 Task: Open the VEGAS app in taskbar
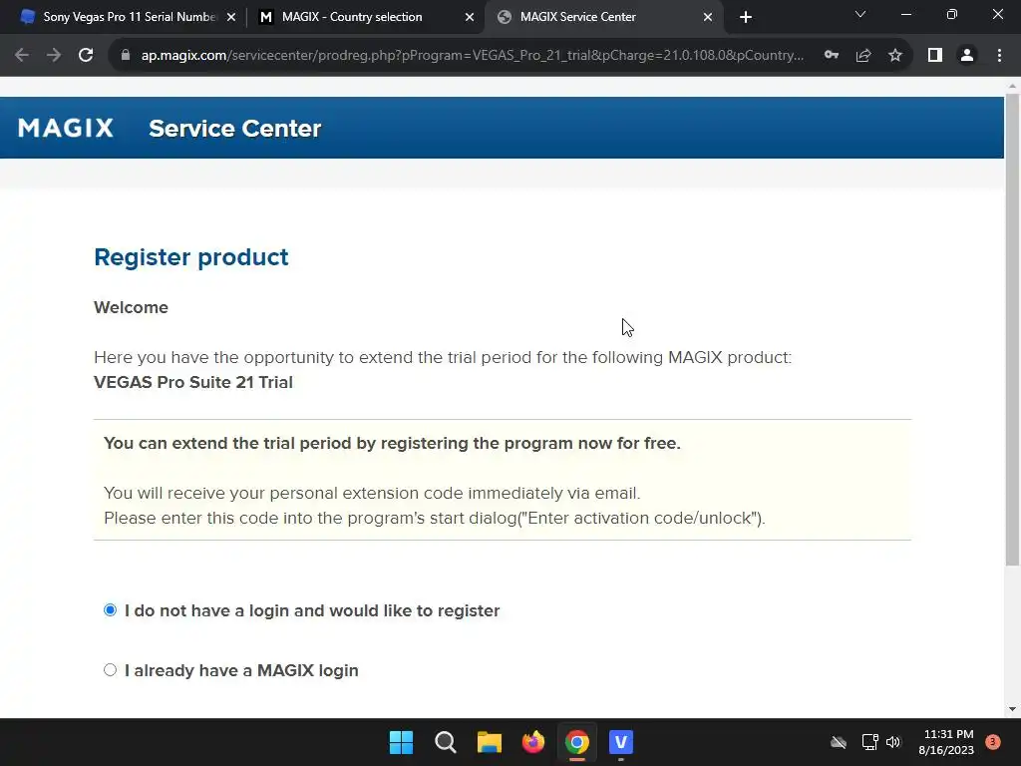[621, 742]
